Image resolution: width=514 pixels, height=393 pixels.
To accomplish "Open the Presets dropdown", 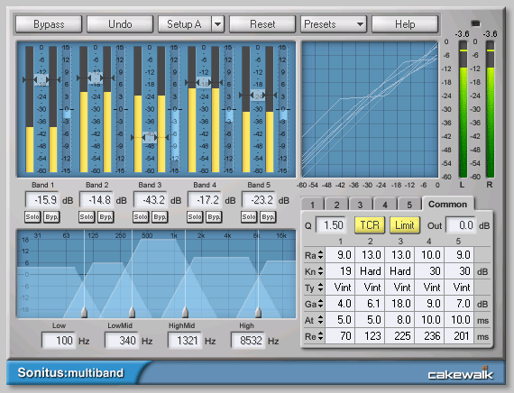I will [334, 24].
